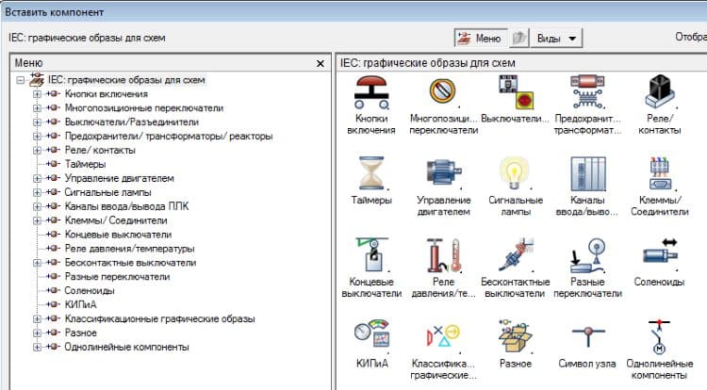
Task: Select Бесконтактные выключатели tree label
Action: (x=130, y=263)
